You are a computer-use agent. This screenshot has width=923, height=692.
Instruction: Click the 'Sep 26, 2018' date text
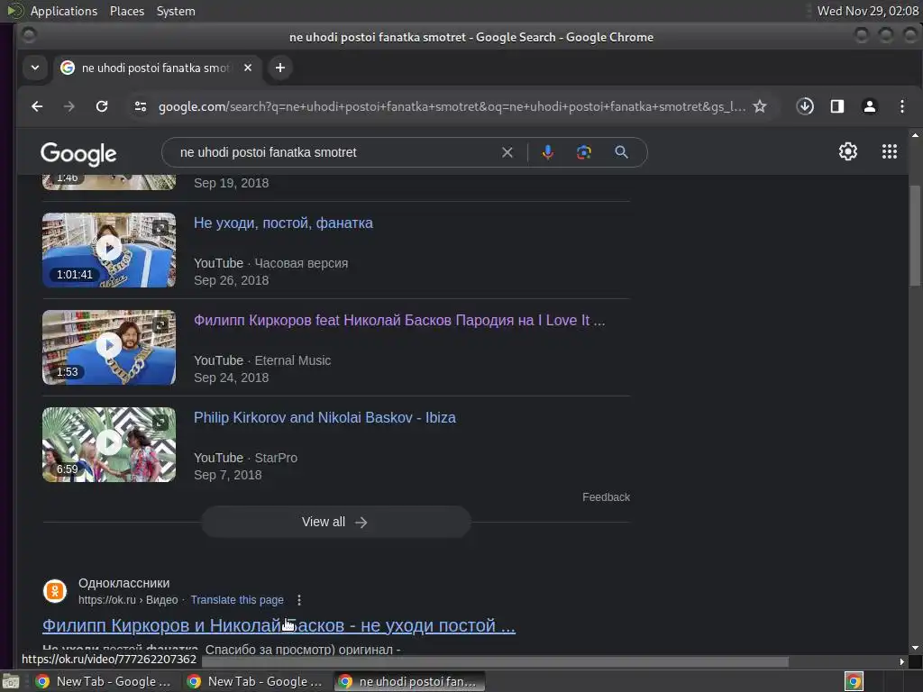[232, 280]
